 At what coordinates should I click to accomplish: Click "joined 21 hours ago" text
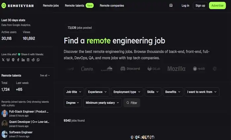19,136
